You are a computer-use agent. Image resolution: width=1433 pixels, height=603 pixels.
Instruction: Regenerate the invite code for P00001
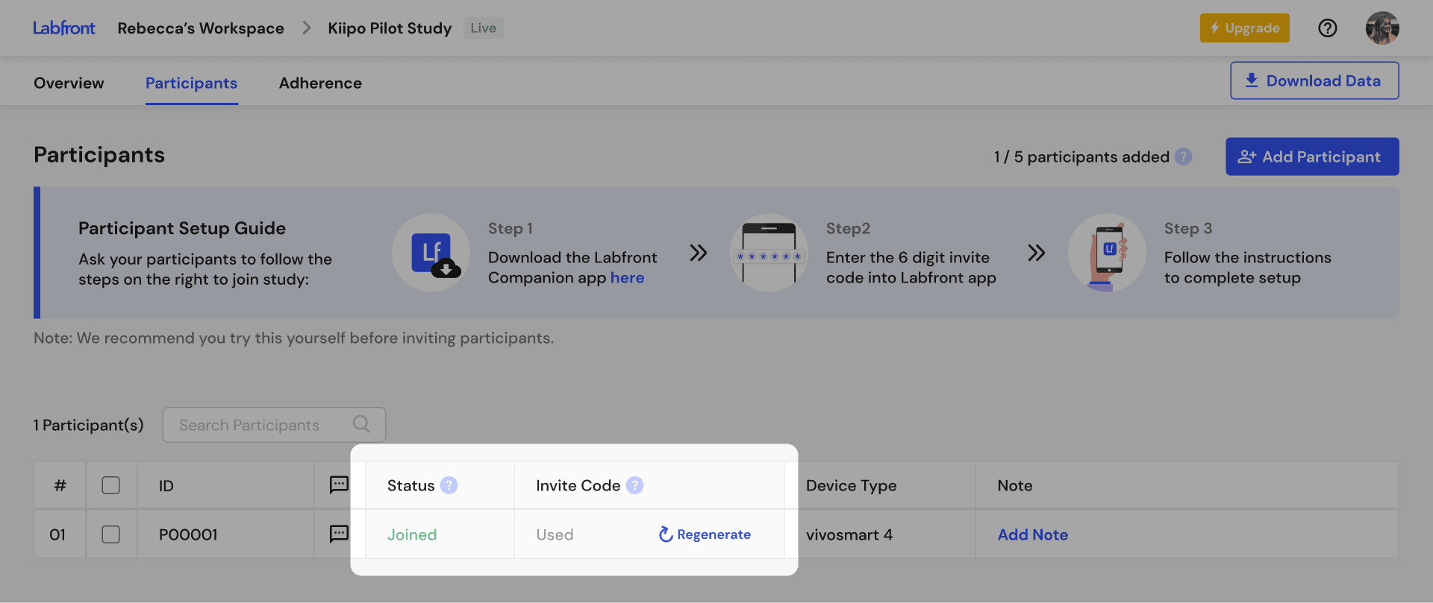click(x=705, y=534)
